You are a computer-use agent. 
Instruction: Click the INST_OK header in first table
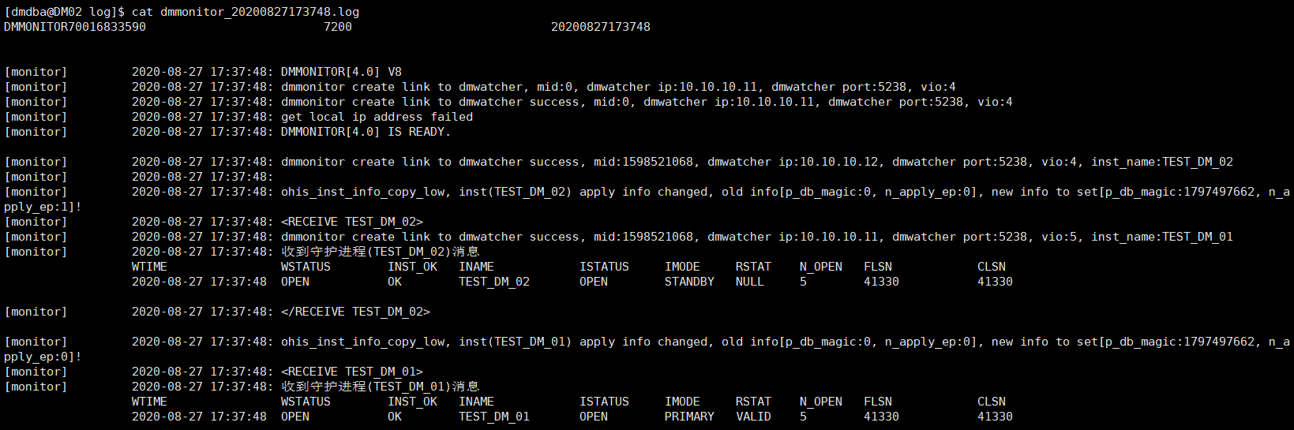pos(412,267)
